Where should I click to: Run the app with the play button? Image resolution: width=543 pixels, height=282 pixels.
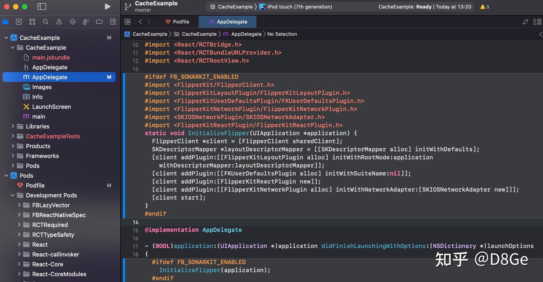click(x=107, y=6)
